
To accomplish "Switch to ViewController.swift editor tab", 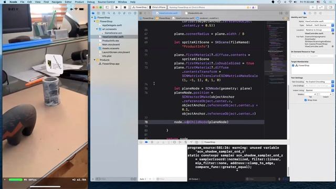I will pyautogui.click(x=167, y=13).
